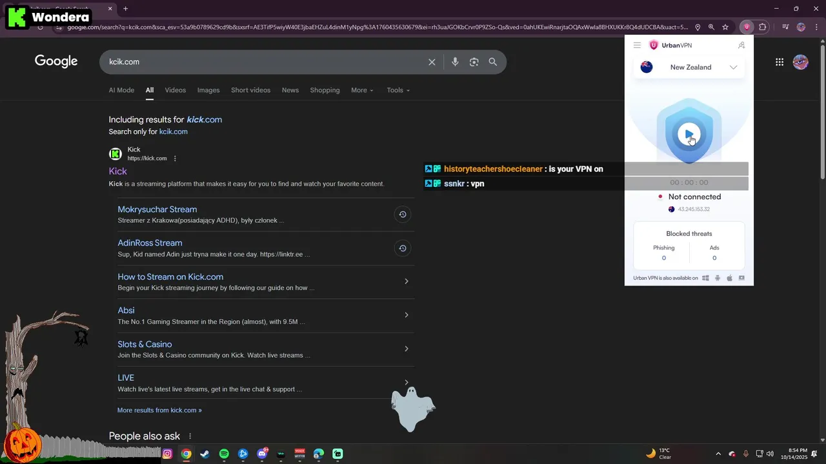Open Microsoft Edge from the taskbar
The width and height of the screenshot is (826, 464).
(319, 454)
